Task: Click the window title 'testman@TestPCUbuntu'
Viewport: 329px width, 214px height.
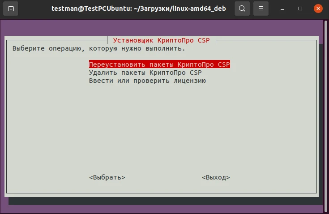Action: (x=139, y=9)
